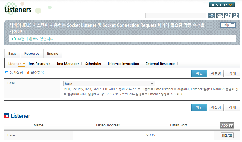
Task: Switch to the Engine tab
Action: coord(53,54)
